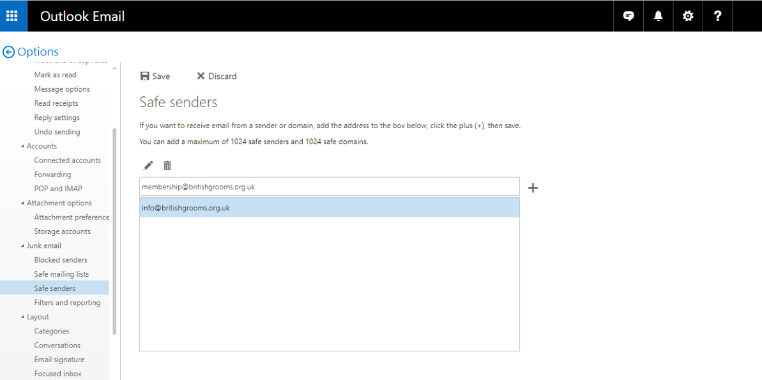This screenshot has height=380, width=762.
Task: Open the app launcher waffle icon
Action: coord(12,16)
